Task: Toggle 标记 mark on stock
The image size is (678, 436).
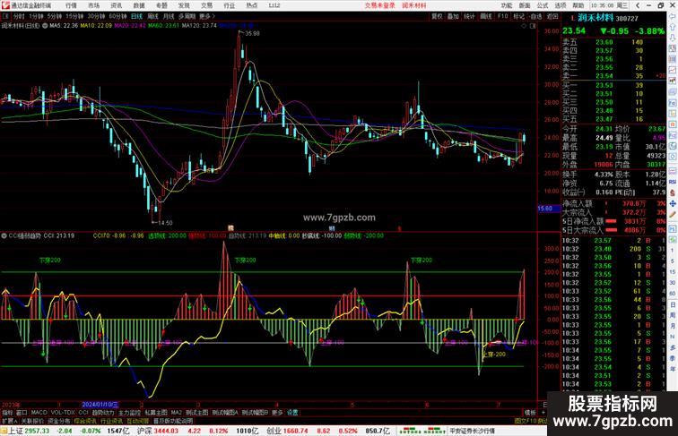Action: [x=518, y=16]
